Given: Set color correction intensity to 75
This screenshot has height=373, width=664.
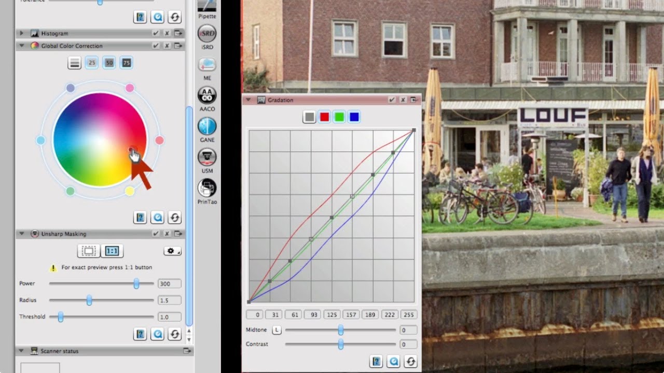Looking at the screenshot, I should tap(126, 63).
